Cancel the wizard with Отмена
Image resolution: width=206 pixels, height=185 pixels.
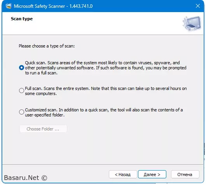pyautogui.click(x=185, y=174)
